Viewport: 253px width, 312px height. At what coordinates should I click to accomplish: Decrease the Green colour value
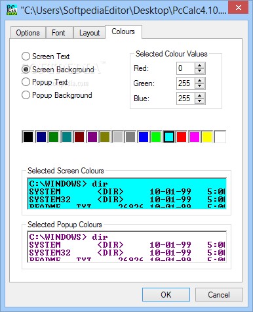coord(199,86)
